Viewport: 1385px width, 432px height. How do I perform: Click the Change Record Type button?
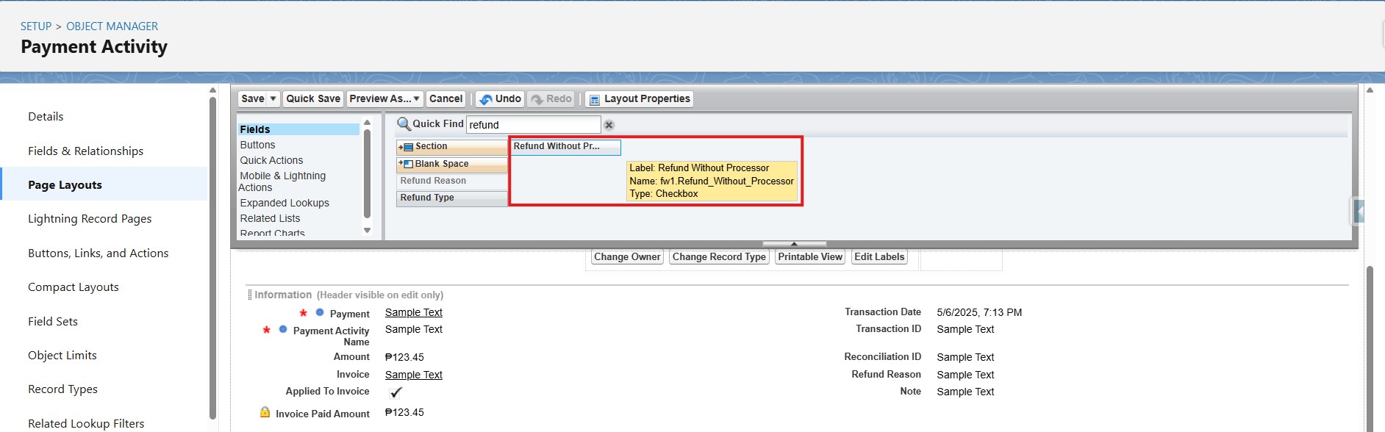tap(719, 257)
